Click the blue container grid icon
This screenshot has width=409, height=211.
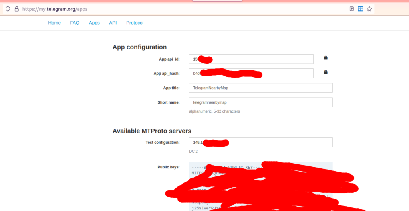(x=361, y=9)
